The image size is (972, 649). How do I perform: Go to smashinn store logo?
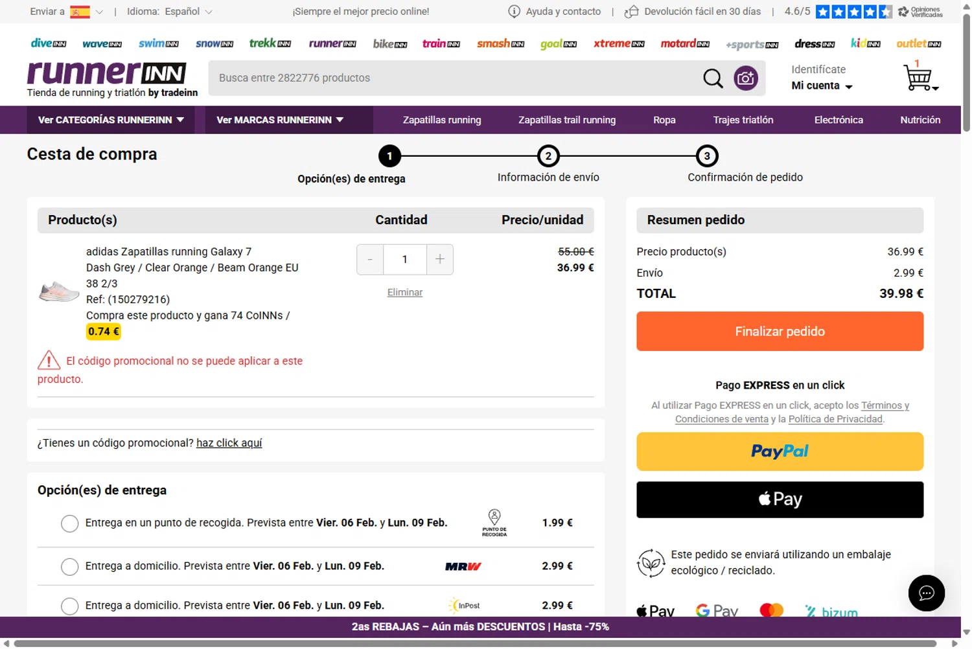(500, 43)
